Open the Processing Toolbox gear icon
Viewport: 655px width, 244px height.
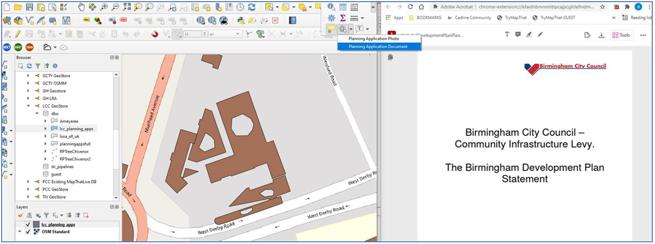tap(331, 18)
